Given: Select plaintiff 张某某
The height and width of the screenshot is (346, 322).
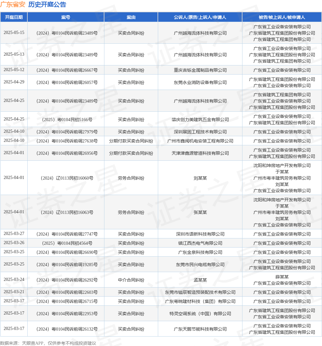Looking at the screenshot, I should click(200, 213).
